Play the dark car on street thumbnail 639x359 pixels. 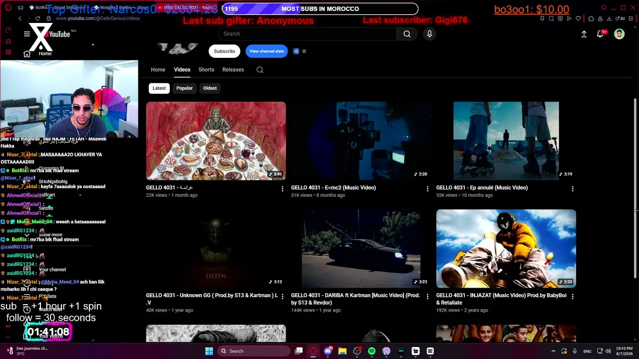[x=361, y=248]
